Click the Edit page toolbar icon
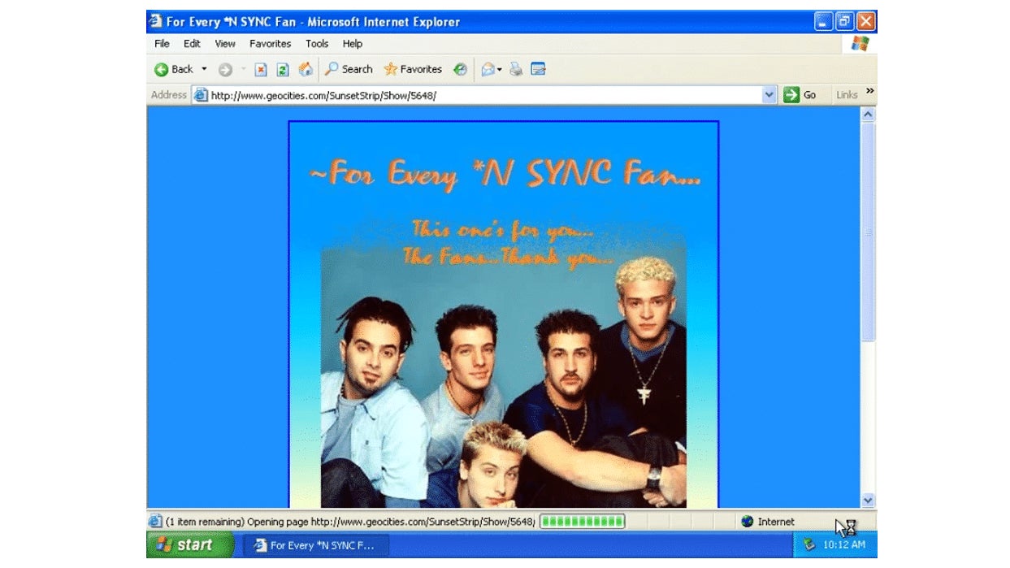Screen dimensions: 1010x568 click(538, 70)
